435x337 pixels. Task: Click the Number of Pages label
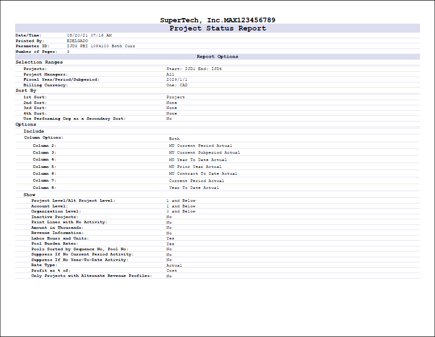coord(35,52)
